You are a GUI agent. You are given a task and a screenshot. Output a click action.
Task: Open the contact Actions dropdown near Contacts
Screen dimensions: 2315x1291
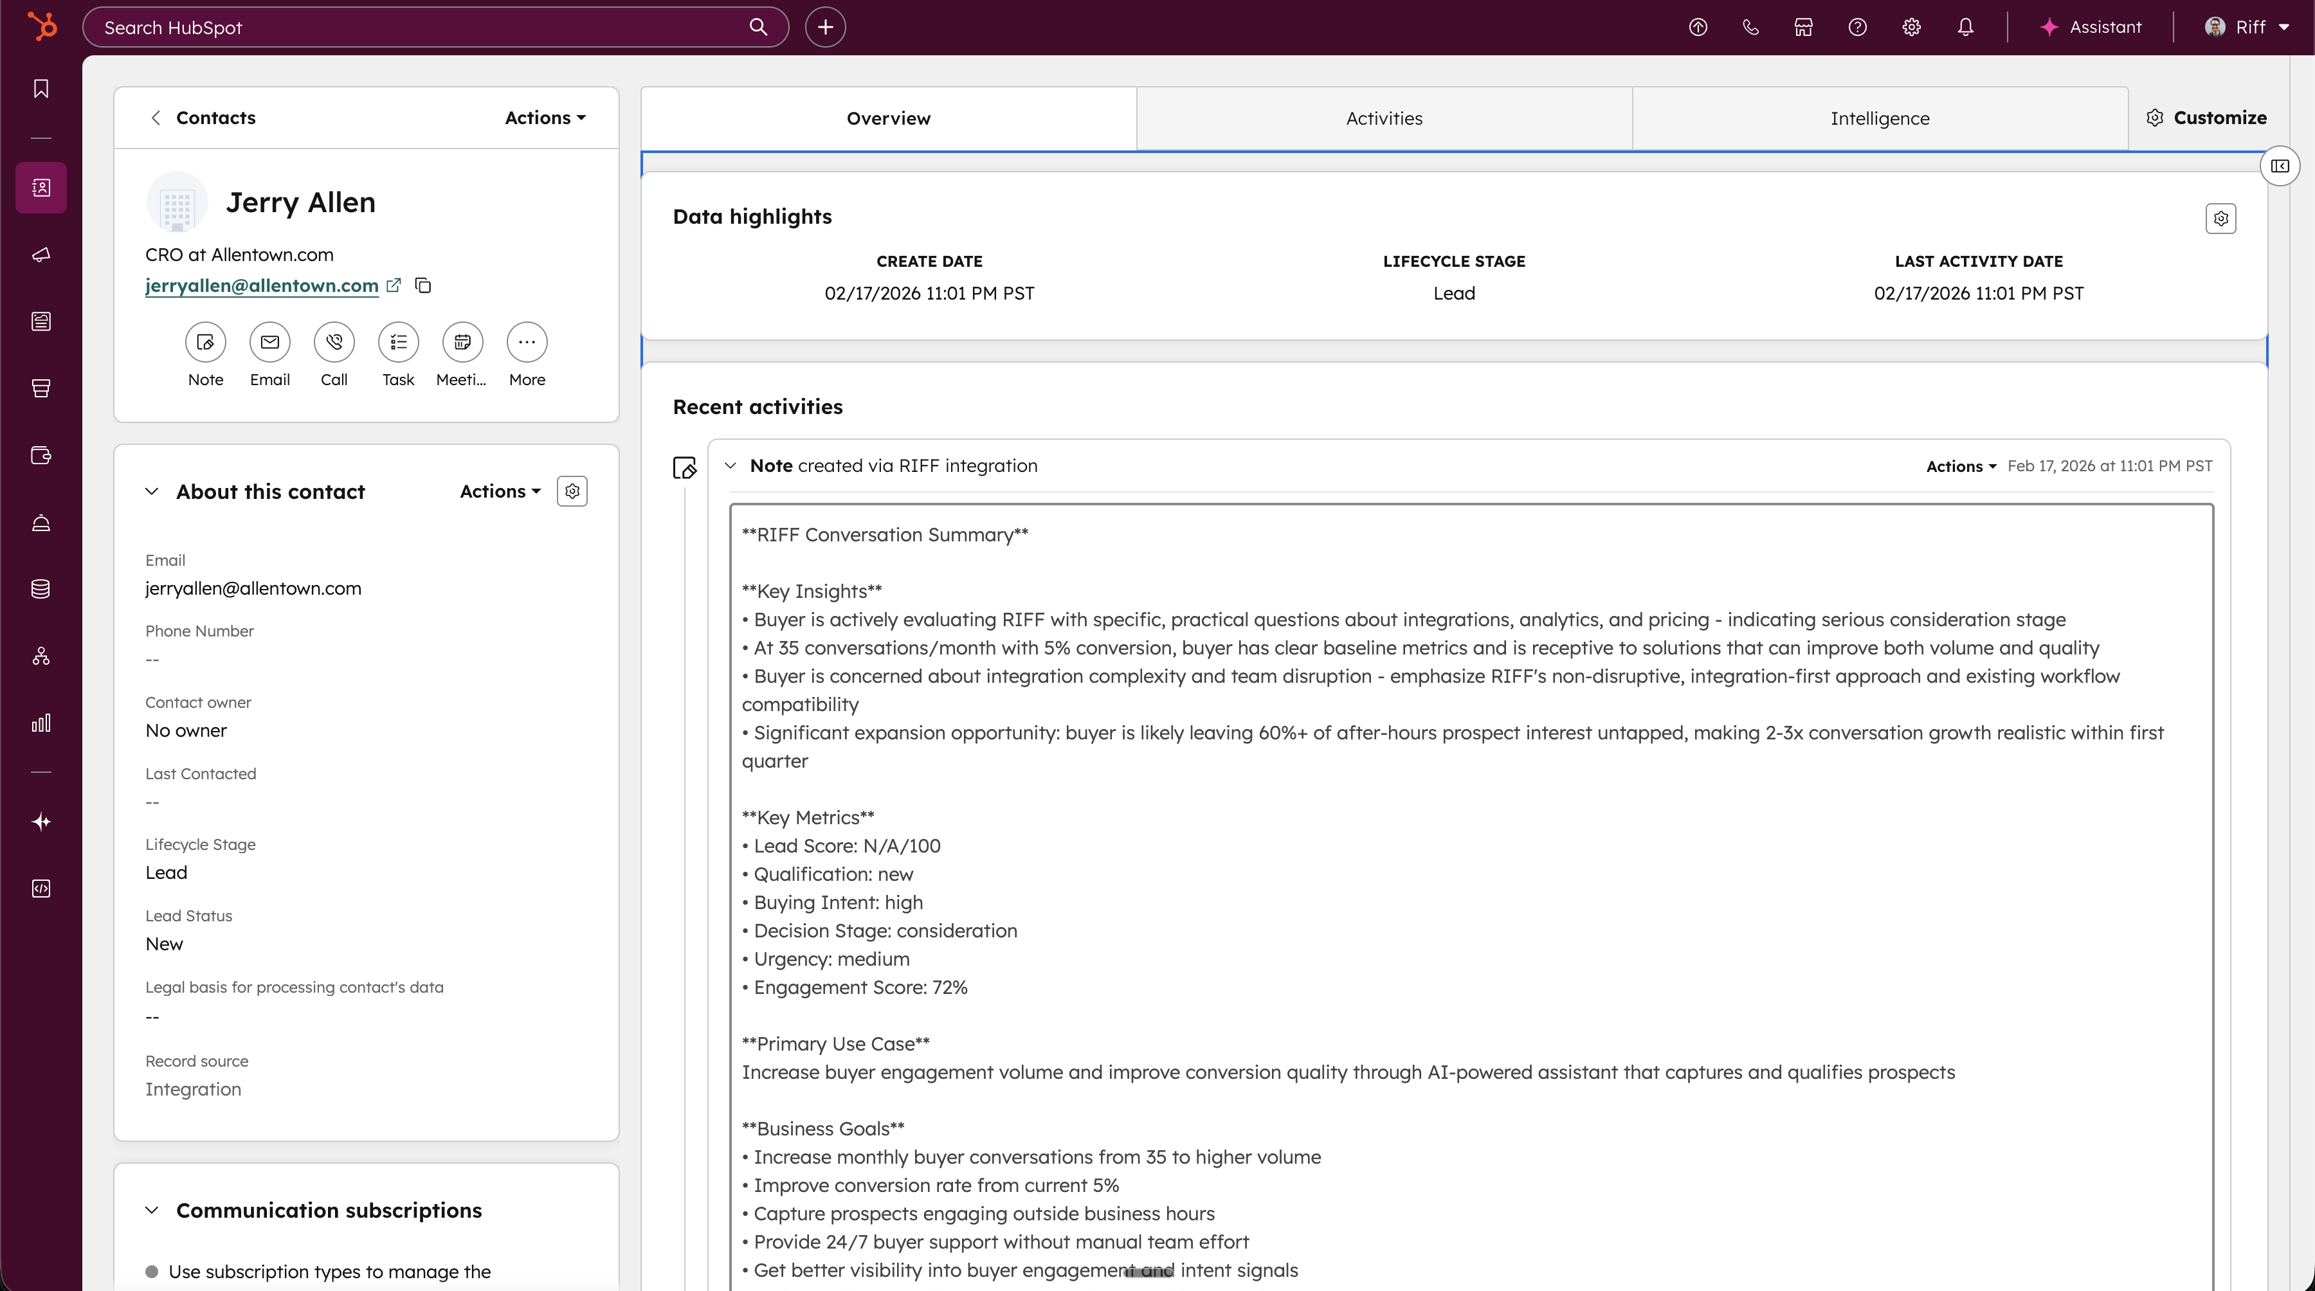click(545, 118)
